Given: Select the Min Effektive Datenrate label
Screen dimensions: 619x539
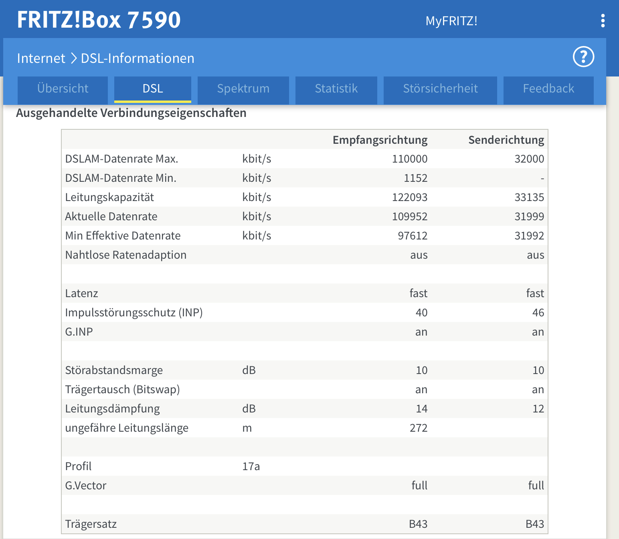Looking at the screenshot, I should point(123,236).
